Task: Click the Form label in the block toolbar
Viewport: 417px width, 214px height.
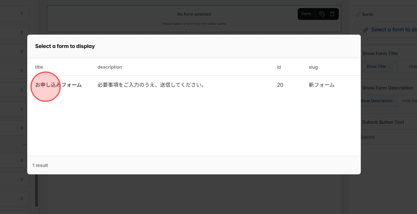Action: point(306,14)
